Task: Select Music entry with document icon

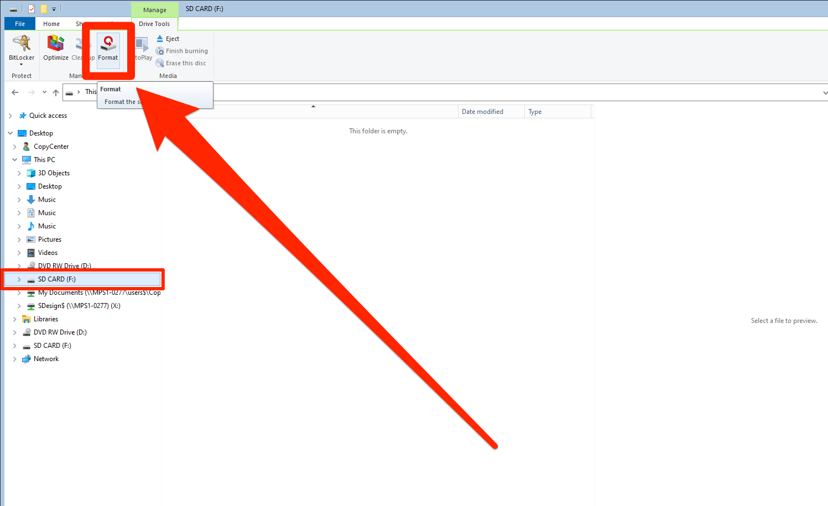Action: pyautogui.click(x=31, y=213)
